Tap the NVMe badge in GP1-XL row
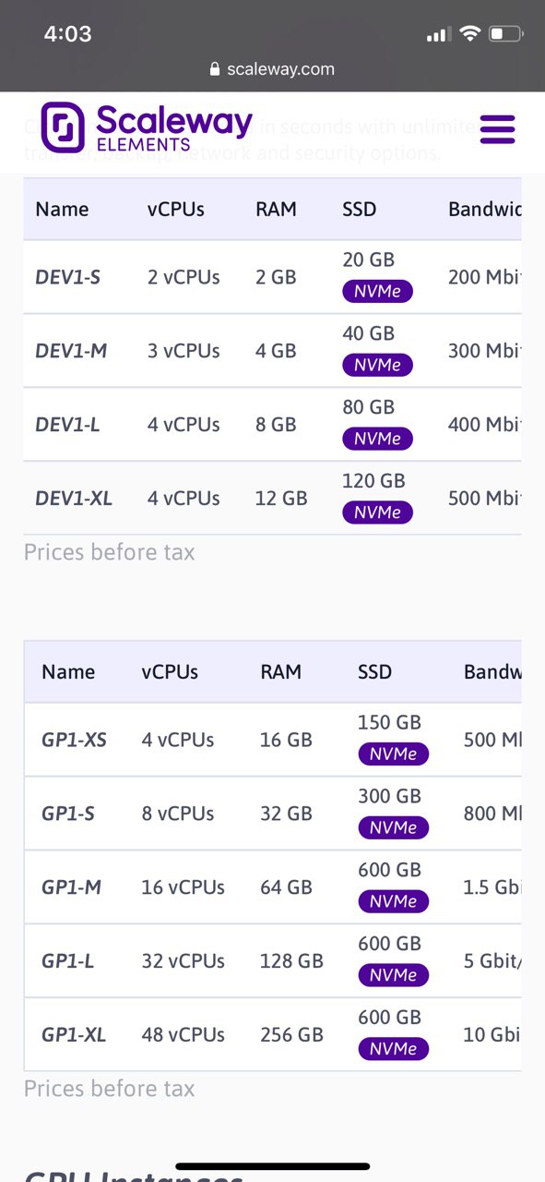 pos(393,1049)
